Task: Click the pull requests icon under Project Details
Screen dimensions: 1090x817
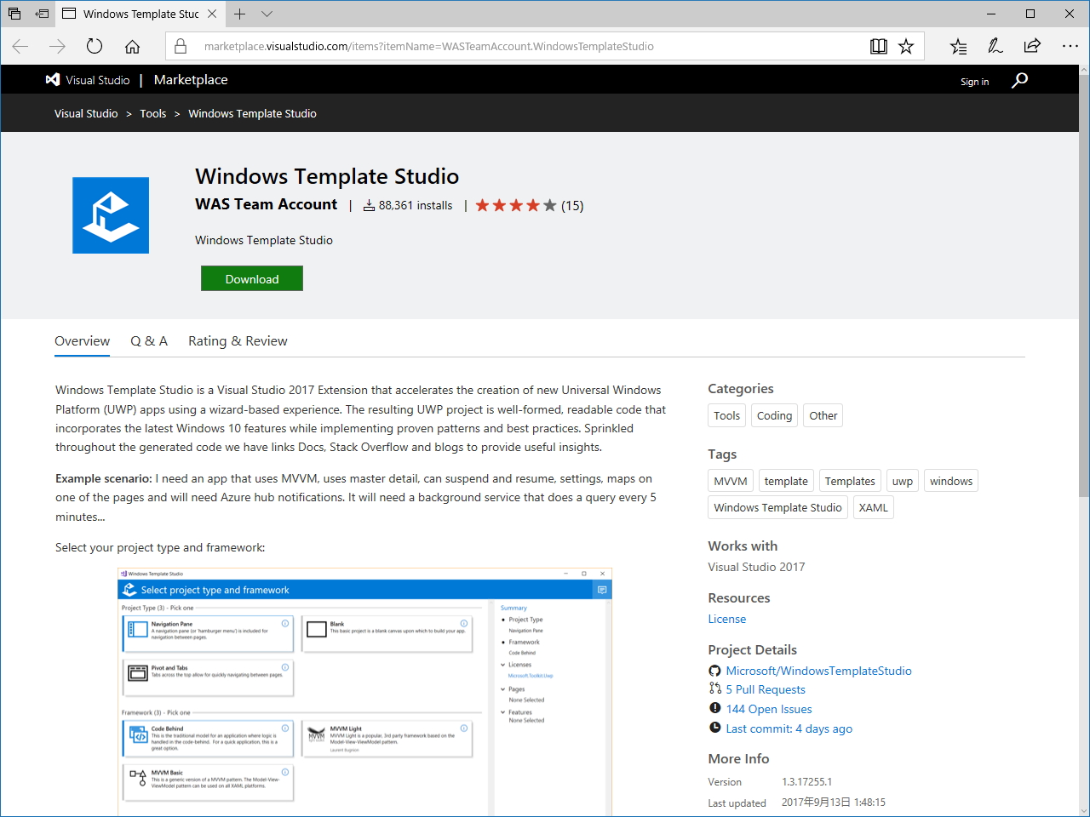Action: [714, 689]
